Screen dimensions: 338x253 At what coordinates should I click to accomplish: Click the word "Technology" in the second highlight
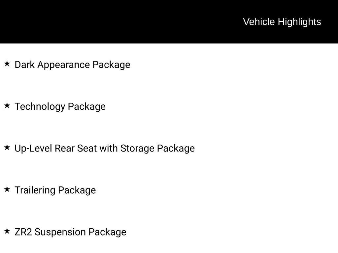40,107
